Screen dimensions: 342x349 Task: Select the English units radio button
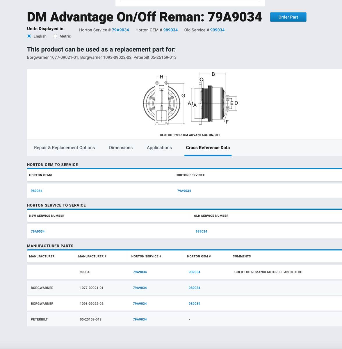click(29, 36)
